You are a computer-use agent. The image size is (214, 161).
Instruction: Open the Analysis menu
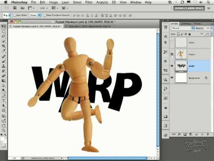coord(102,2)
